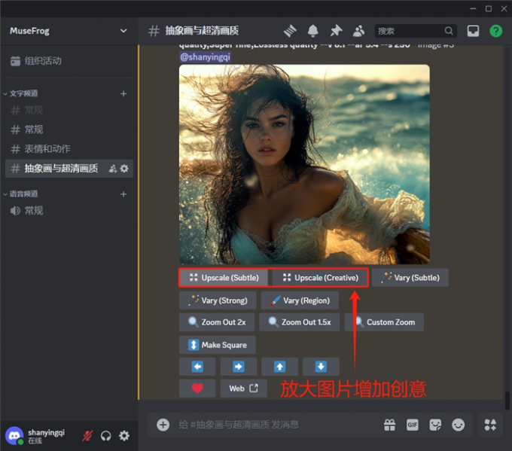Screen dimensions: 512x451
Task: Click the 抽象画与超清画质 channel header title
Action: click(x=202, y=31)
